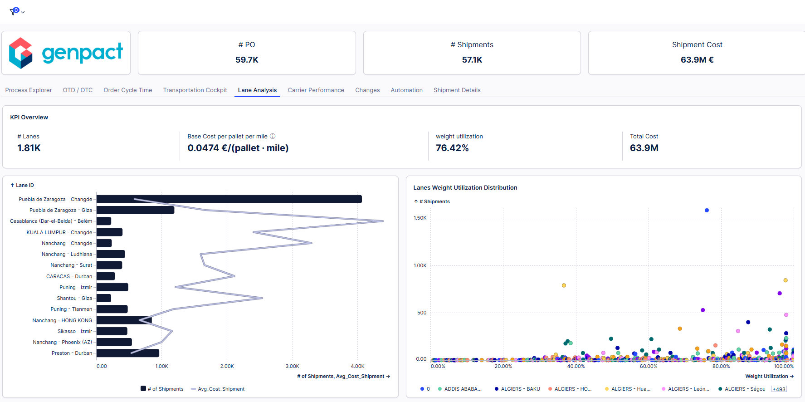
Task: Select the # Shipments KPI card
Action: point(472,53)
